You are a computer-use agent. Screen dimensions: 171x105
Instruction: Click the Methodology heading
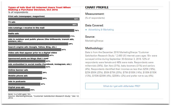click(94, 48)
